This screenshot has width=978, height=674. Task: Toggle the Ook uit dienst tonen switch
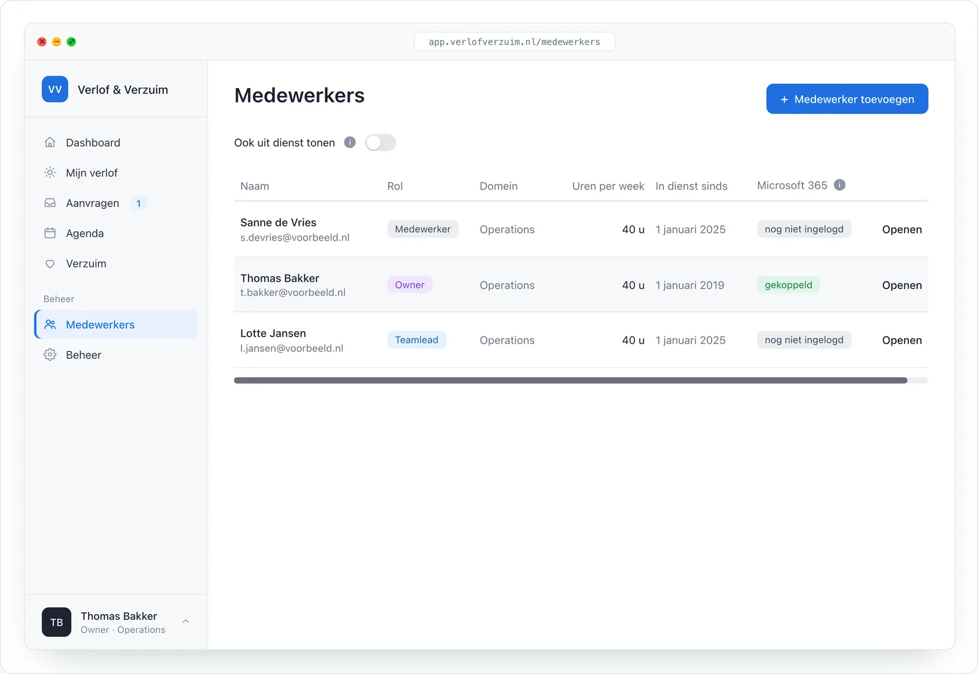point(380,142)
